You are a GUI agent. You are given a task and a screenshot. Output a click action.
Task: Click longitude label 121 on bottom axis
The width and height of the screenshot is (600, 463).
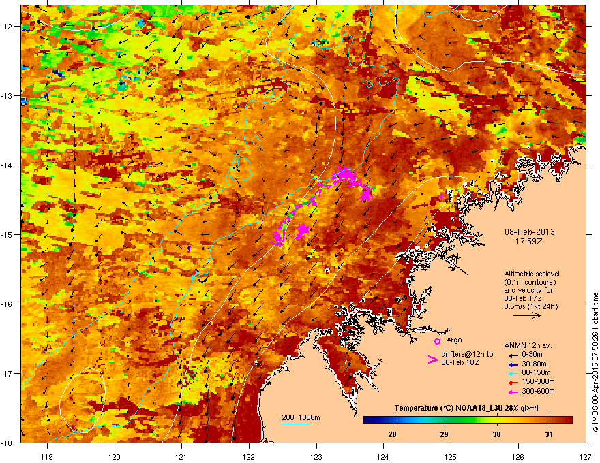tap(181, 456)
